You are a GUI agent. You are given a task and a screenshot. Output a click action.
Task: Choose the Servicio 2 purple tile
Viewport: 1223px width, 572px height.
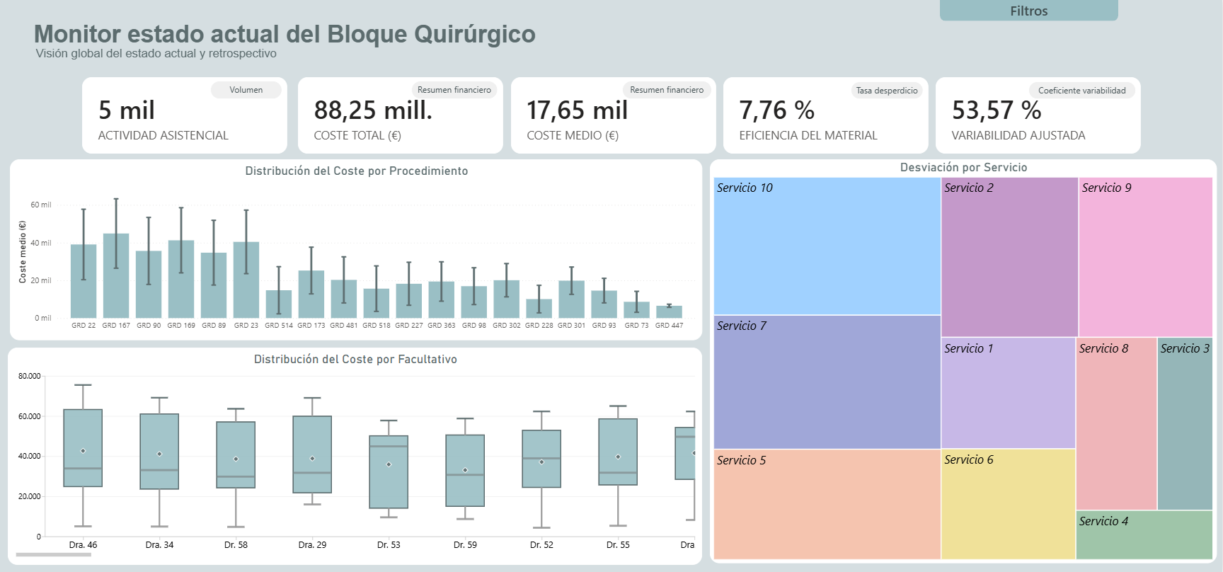coord(1009,257)
